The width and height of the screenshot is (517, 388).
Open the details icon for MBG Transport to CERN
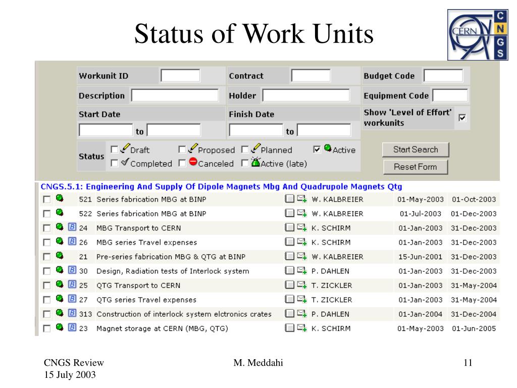click(289, 227)
